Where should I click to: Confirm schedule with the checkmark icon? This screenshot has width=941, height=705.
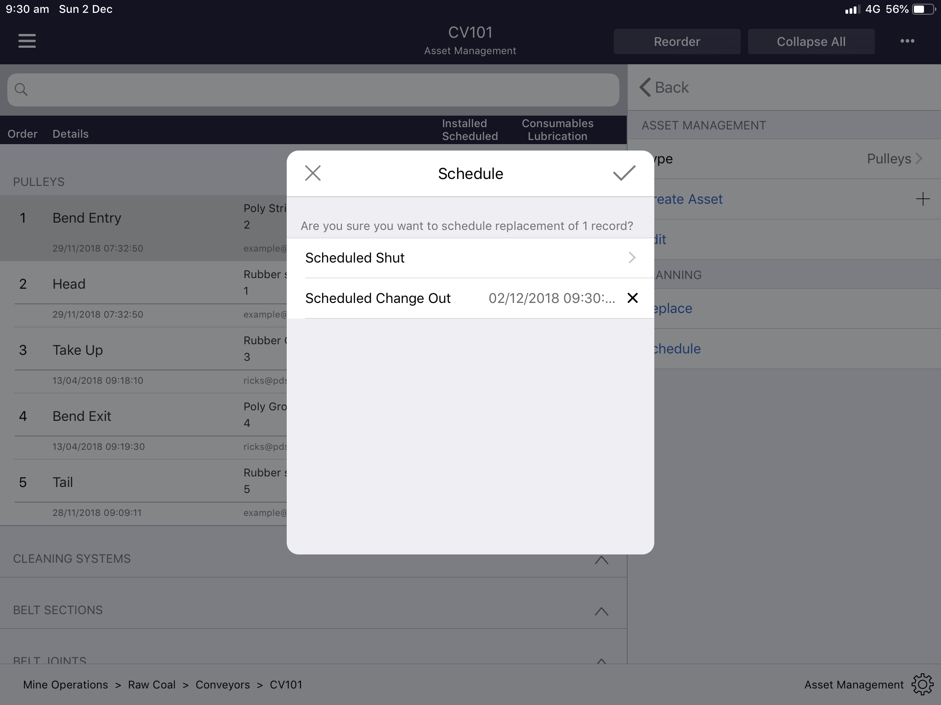click(624, 173)
